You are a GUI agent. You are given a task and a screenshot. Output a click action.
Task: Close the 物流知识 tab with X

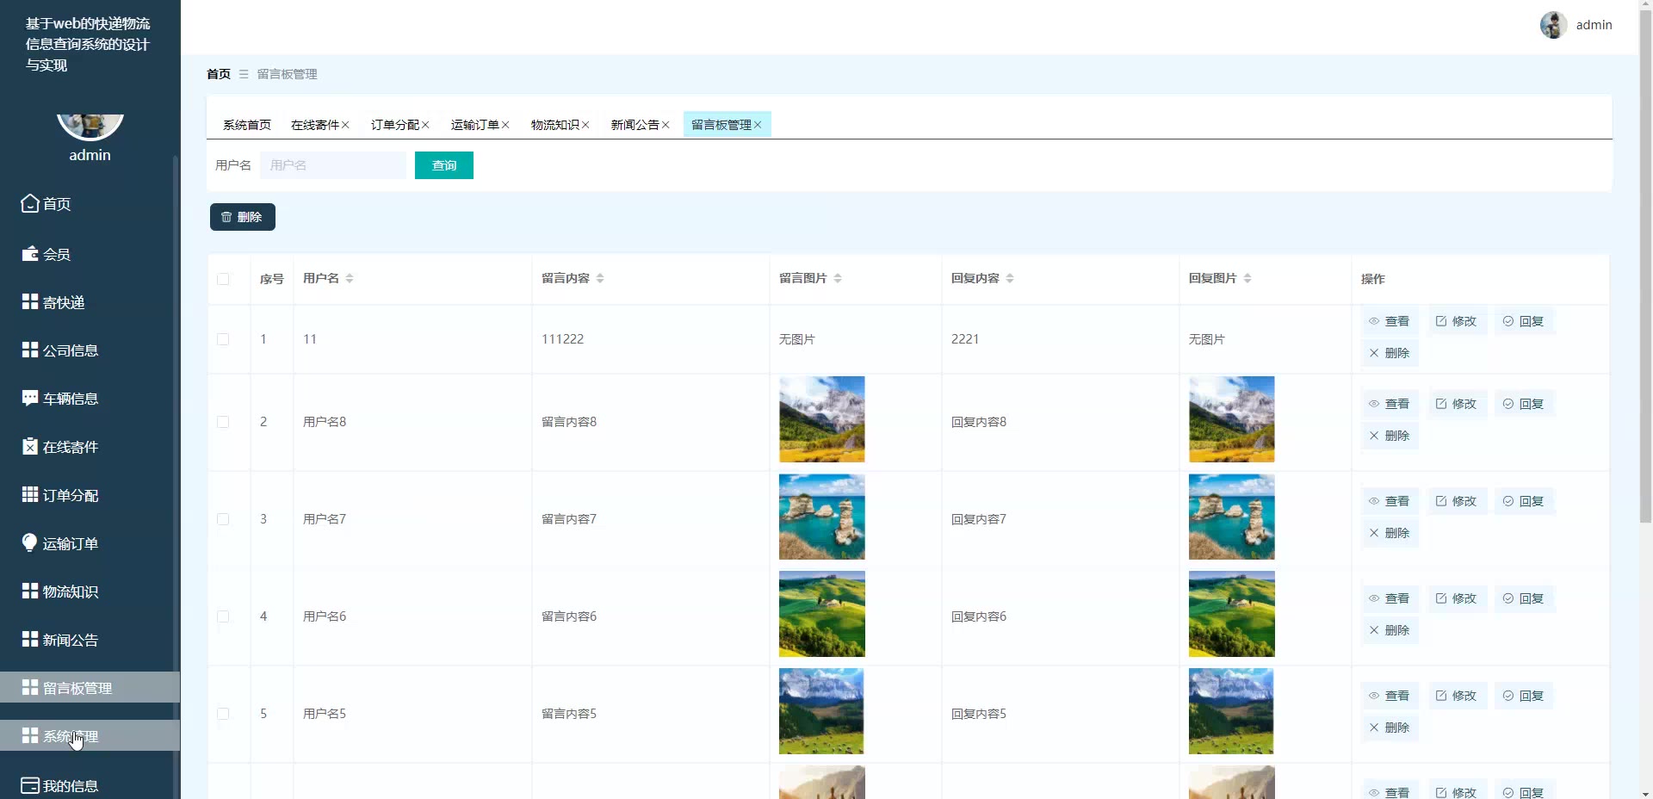[585, 125]
